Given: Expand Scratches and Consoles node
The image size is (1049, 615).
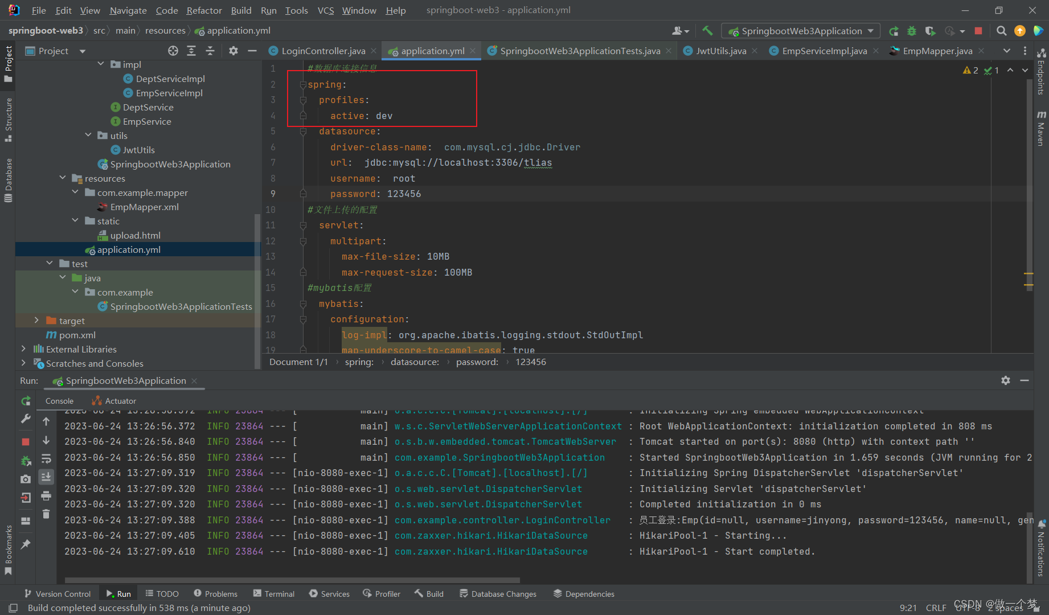Looking at the screenshot, I should click(x=23, y=363).
